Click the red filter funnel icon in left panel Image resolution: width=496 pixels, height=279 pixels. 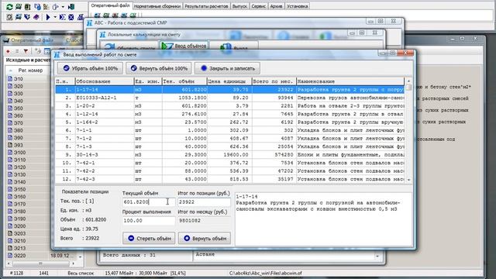point(26,51)
